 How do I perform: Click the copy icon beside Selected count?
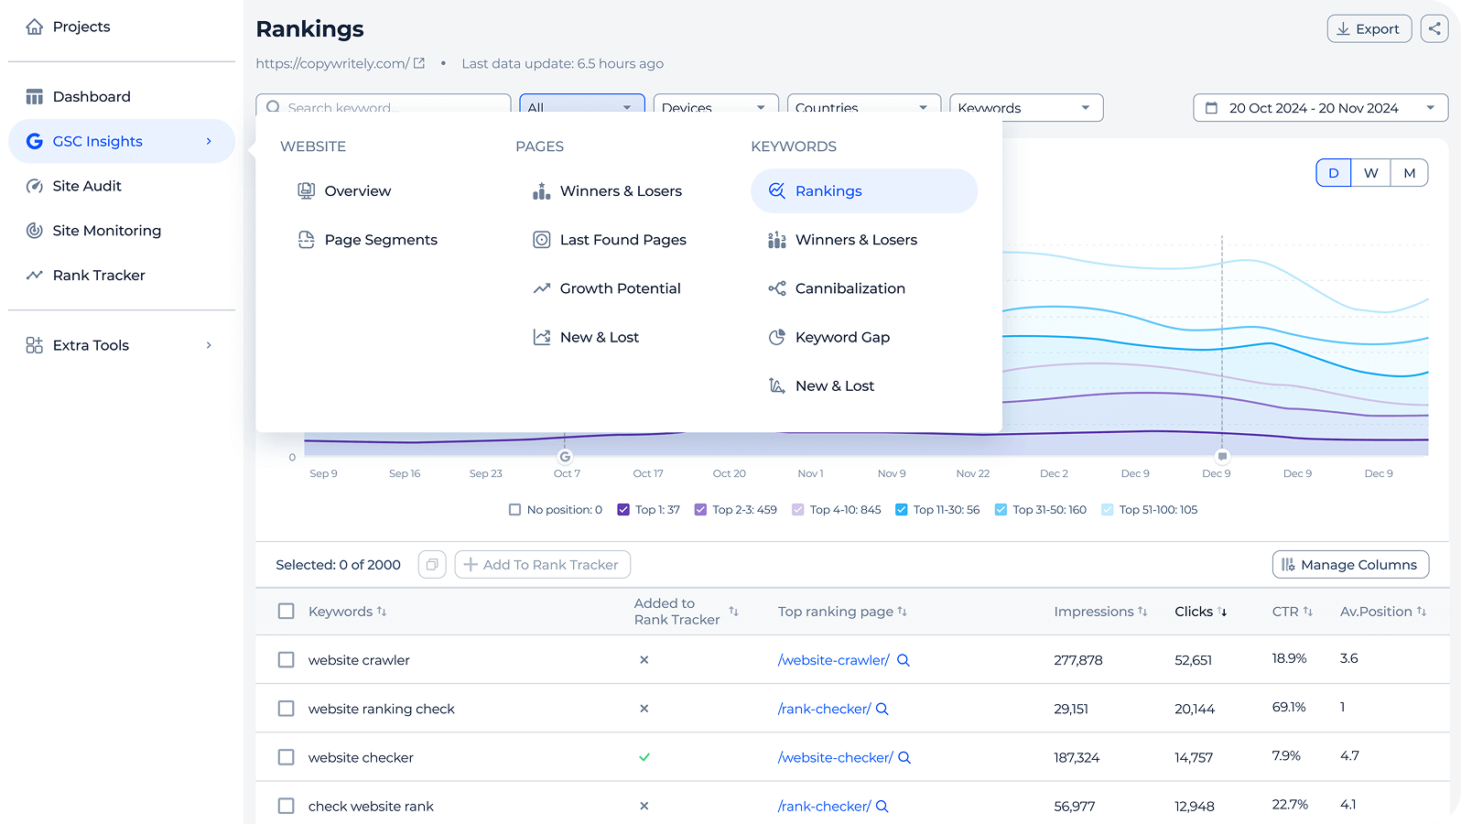click(432, 565)
